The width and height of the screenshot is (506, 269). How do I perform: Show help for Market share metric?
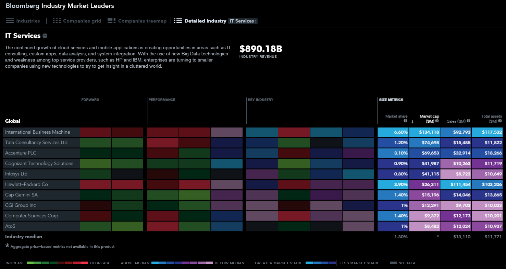pyautogui.click(x=405, y=121)
